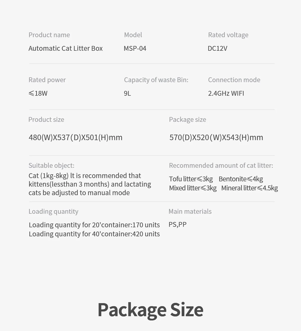Click Tofu litter≤3kg text
Viewport: 301px width, 331px height.
(191, 179)
